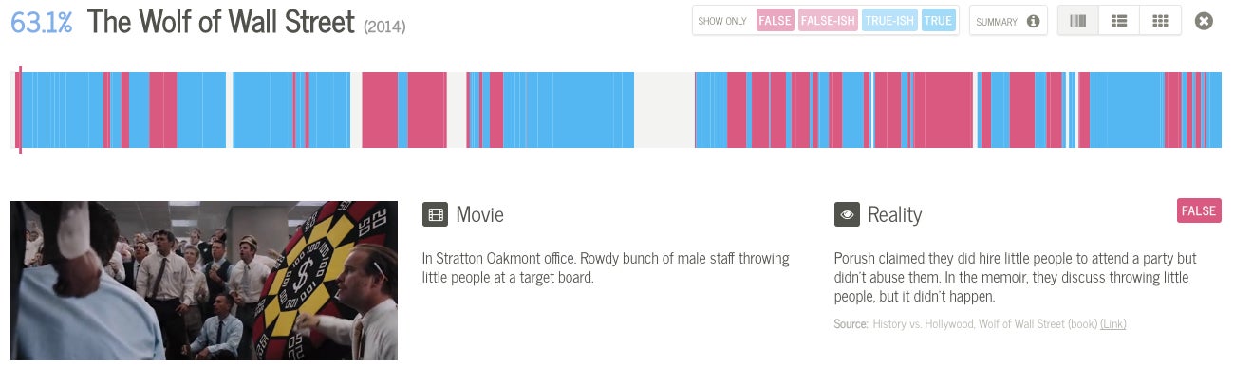
Task: Close the movie panel with X icon
Action: (1204, 21)
